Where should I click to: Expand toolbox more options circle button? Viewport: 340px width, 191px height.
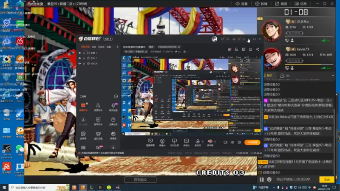click(116, 96)
